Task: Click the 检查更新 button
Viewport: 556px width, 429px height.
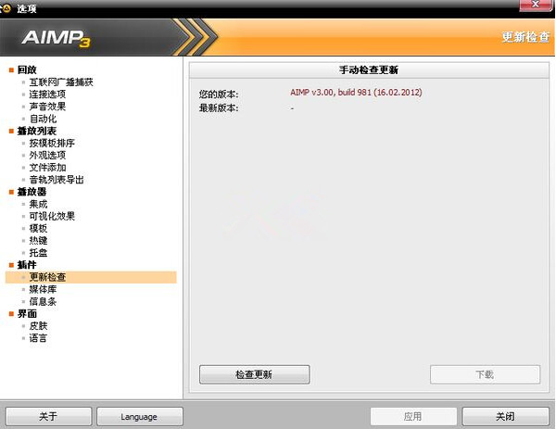Action: pyautogui.click(x=254, y=374)
